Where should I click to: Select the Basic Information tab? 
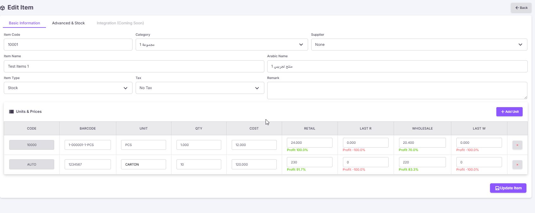(24, 23)
